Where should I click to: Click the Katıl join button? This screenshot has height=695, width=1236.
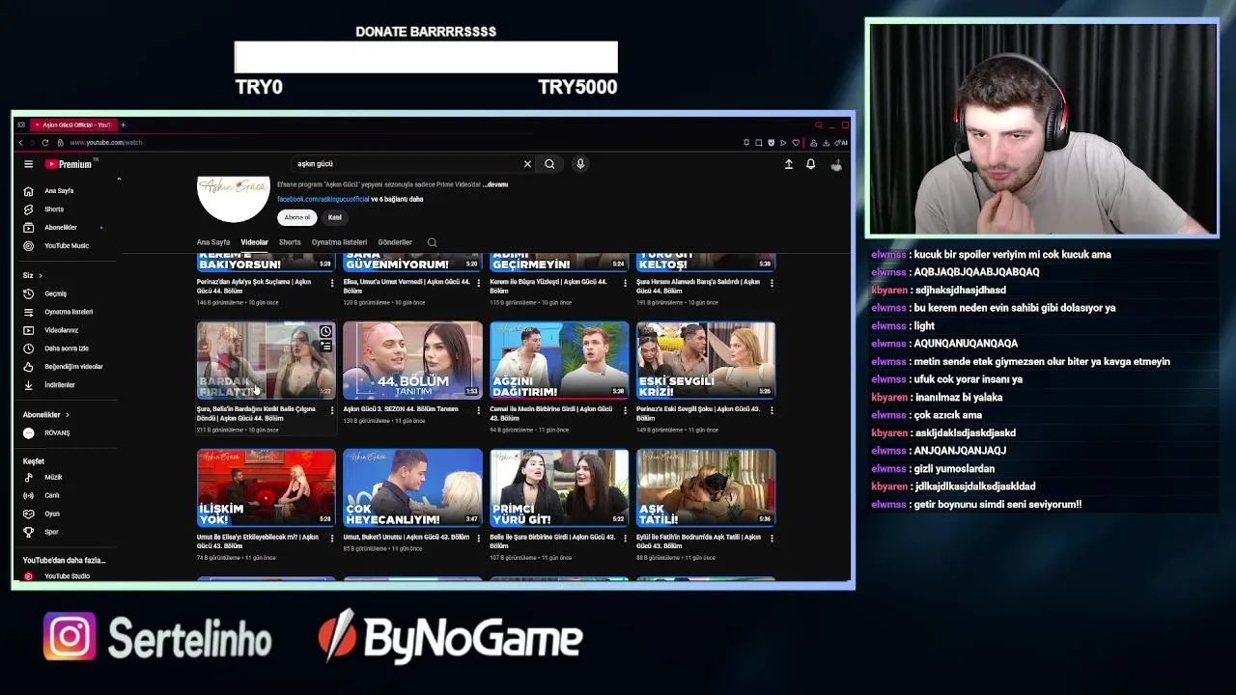334,217
